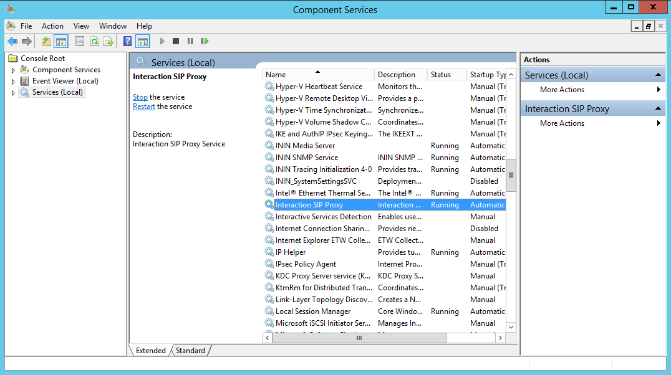Click the horizontal scrollbar thumb in services list
Viewport: 671px width, 375px height.
(360, 338)
